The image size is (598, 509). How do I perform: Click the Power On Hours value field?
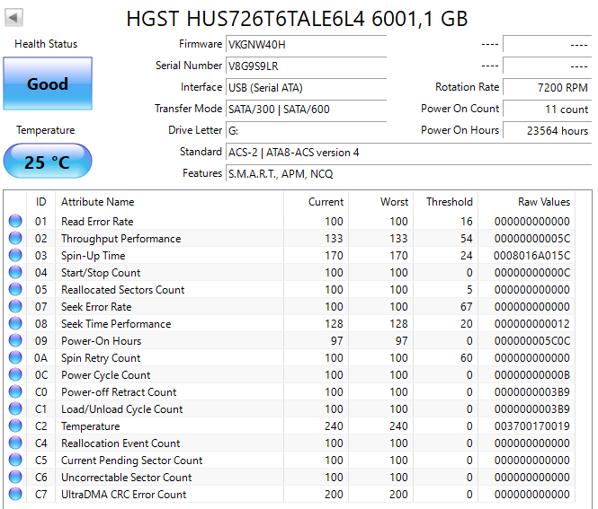click(546, 131)
